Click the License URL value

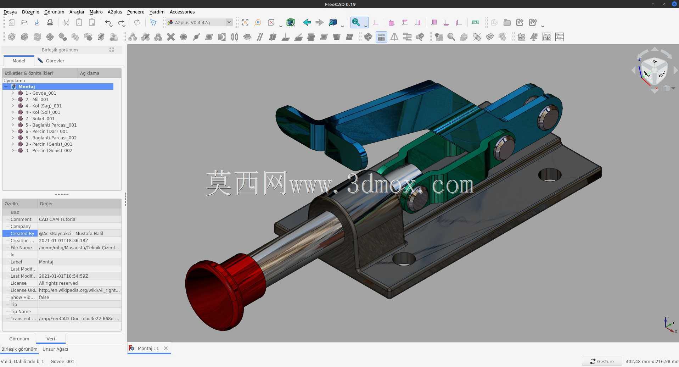[x=79, y=290]
